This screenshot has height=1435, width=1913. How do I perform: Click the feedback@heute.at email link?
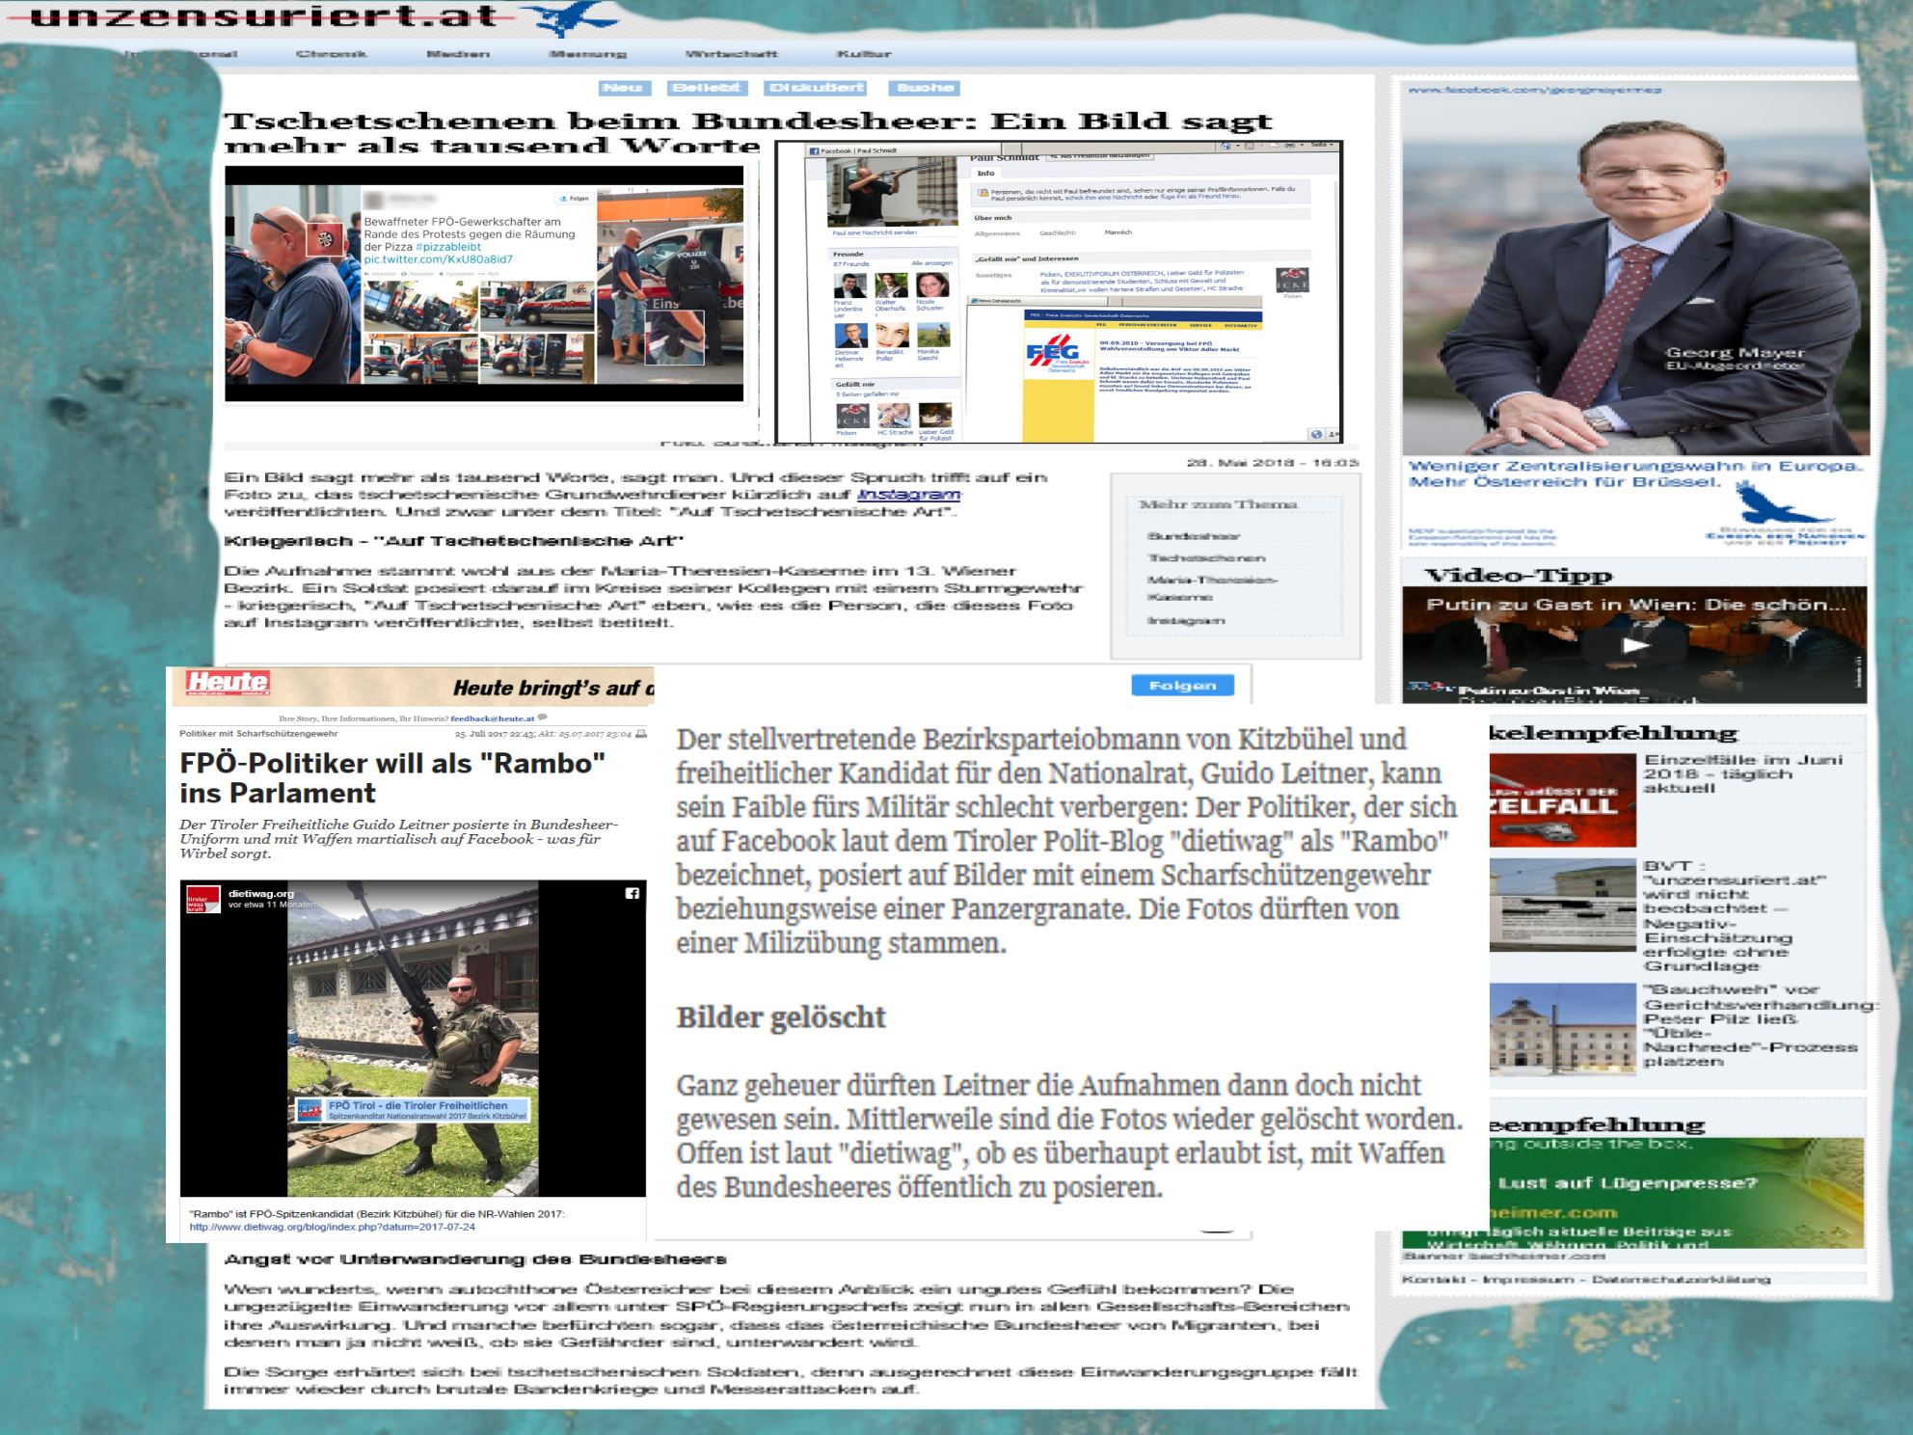[492, 718]
